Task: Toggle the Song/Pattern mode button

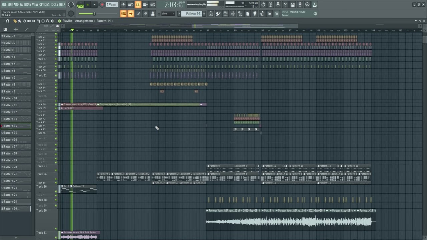Action: (x=80, y=5)
